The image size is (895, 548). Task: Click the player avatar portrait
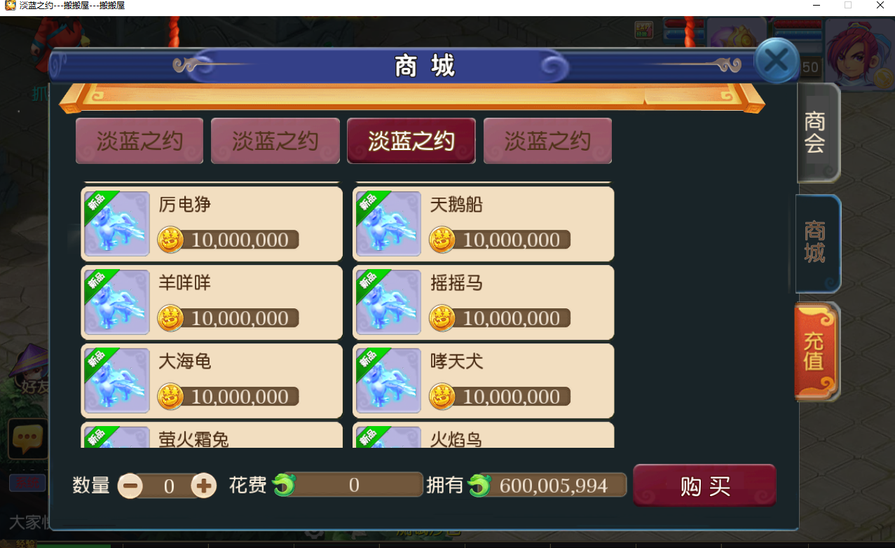click(x=859, y=55)
